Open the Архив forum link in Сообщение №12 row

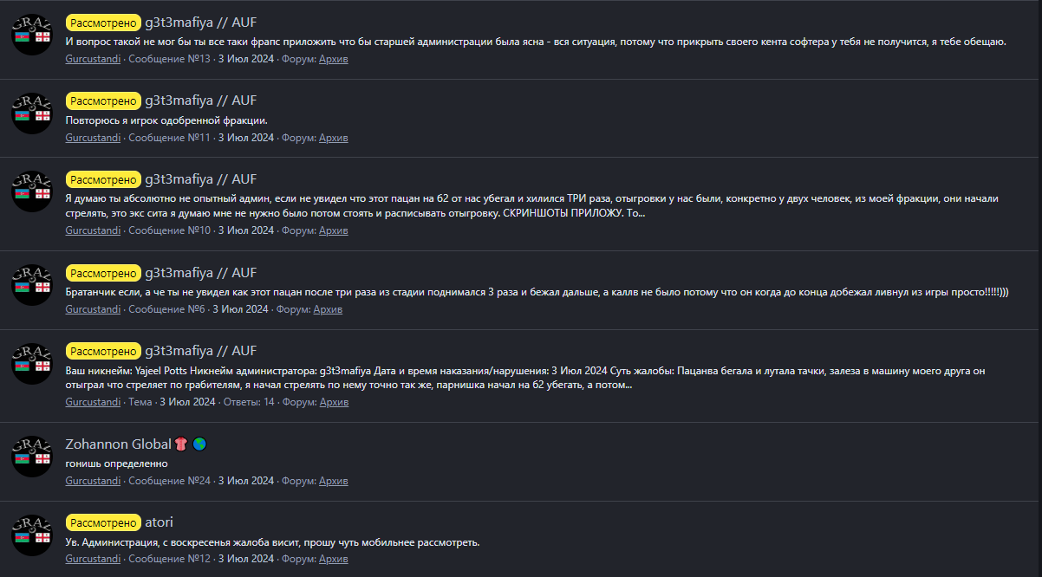point(333,559)
